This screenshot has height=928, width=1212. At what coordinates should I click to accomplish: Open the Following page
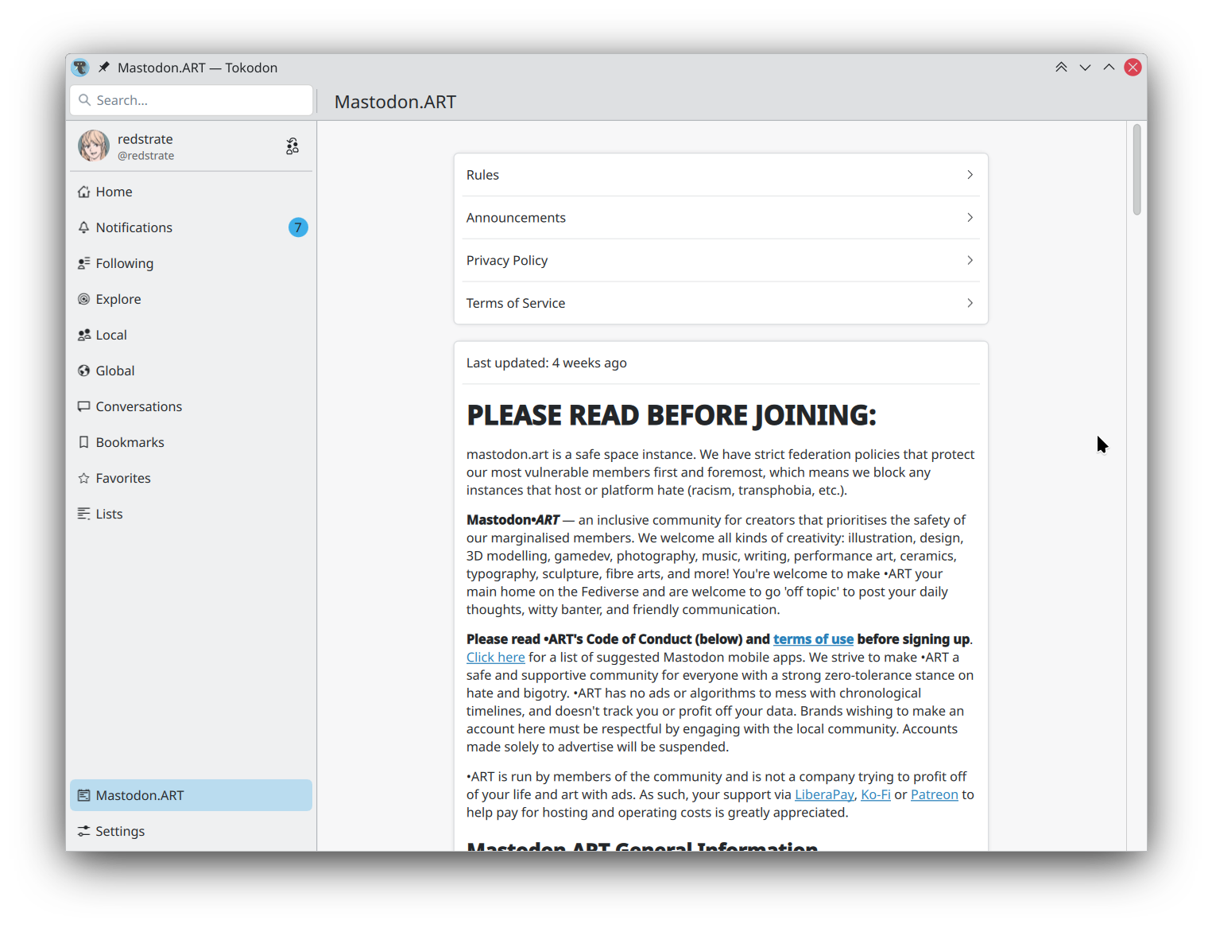[191, 263]
